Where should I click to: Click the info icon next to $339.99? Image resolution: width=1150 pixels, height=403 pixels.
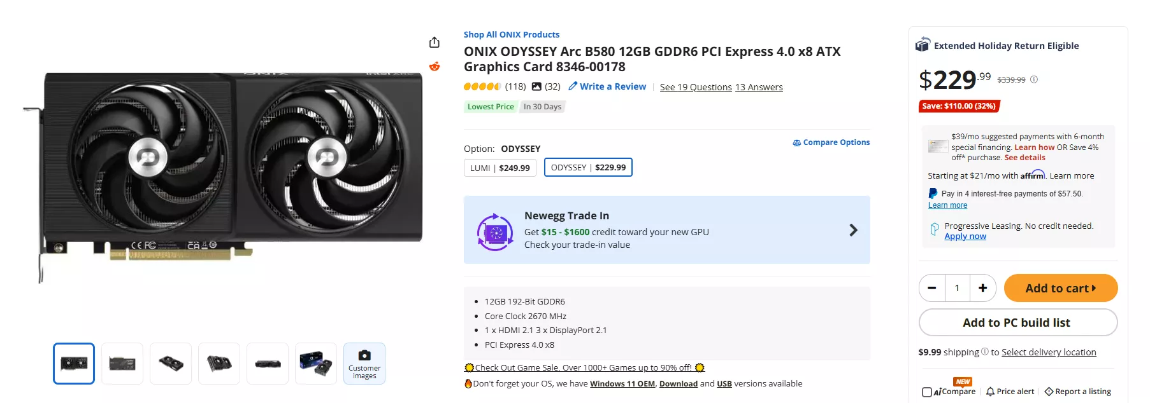(1033, 79)
